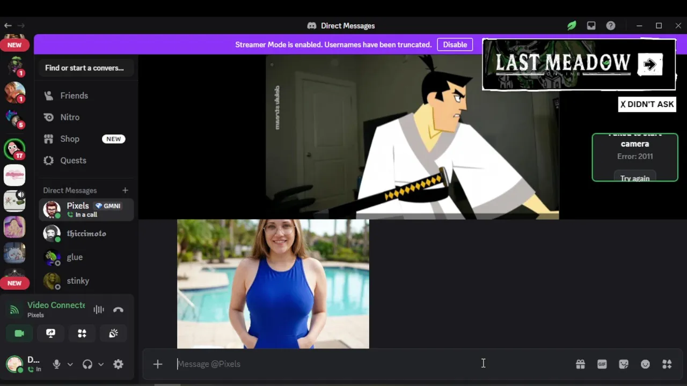
Task: Open User Settings gear
Action: point(118,364)
